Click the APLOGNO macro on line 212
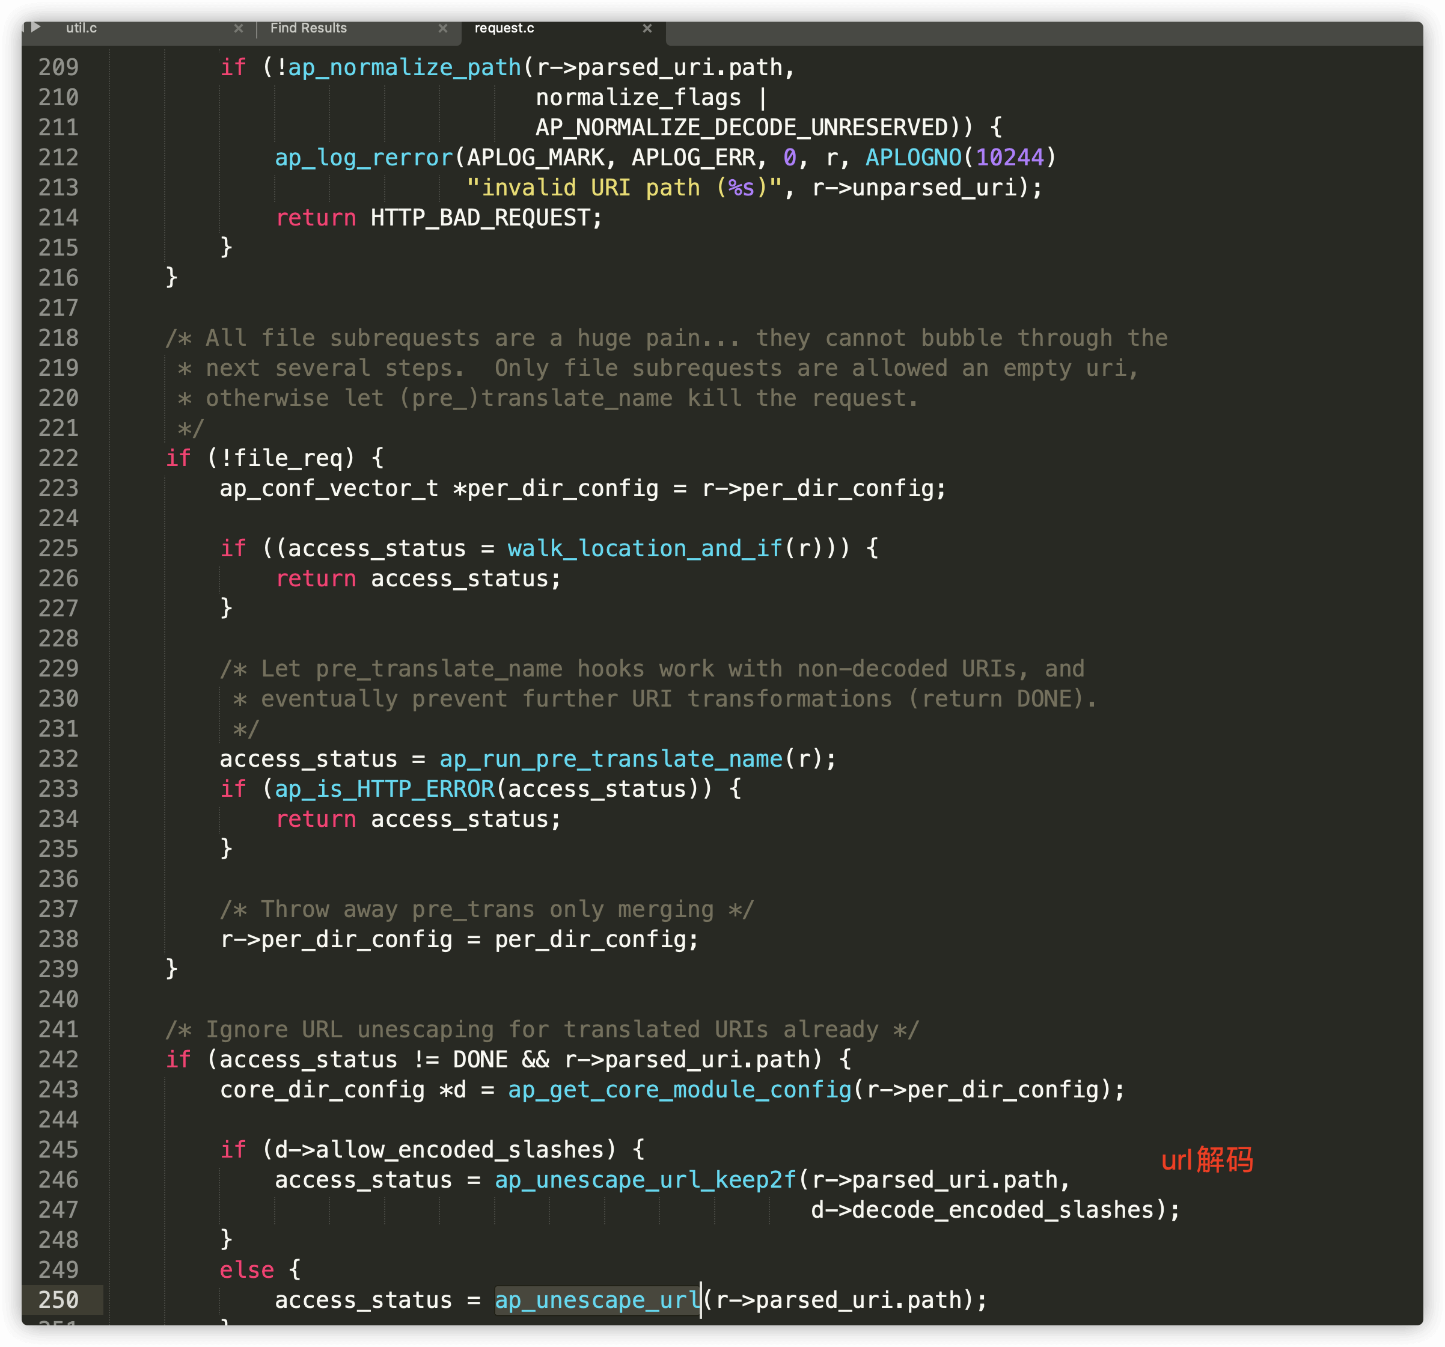 click(x=913, y=158)
